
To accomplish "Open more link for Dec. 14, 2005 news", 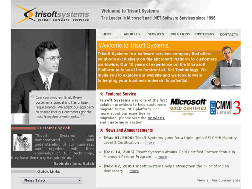I will [x=162, y=157].
